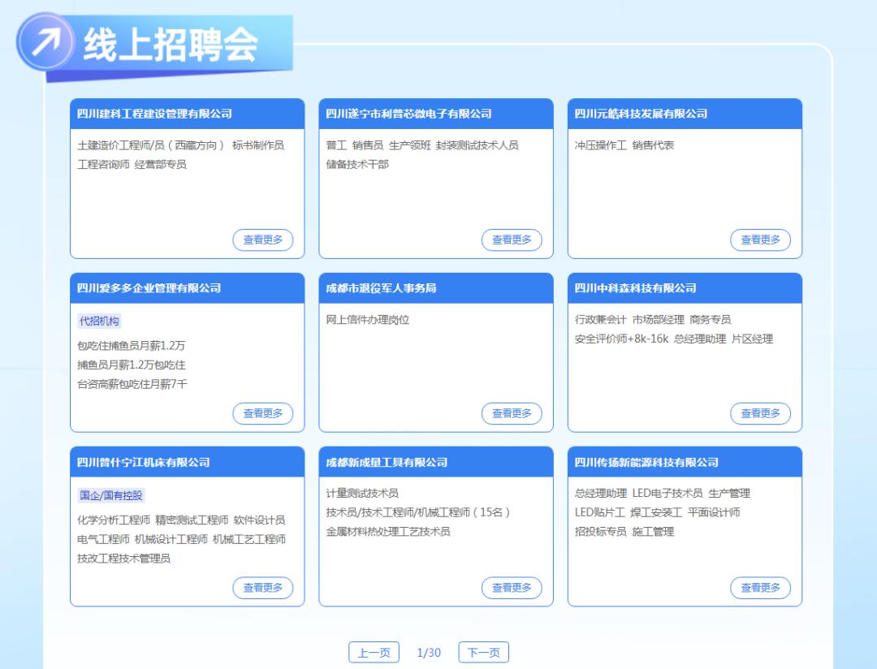Viewport: 877px width, 669px height.
Task: Go to the next page with 下一页
Action: point(483,651)
